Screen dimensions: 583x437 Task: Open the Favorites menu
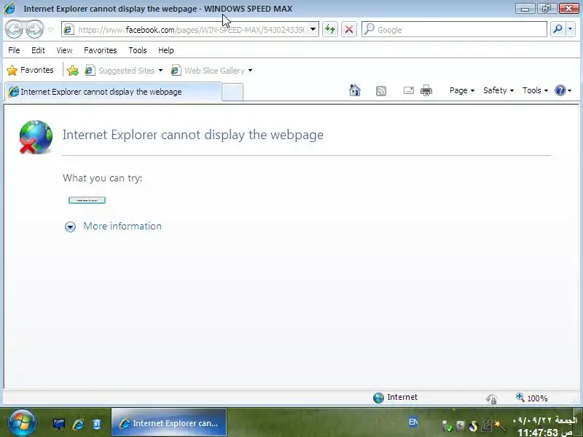[x=101, y=50]
